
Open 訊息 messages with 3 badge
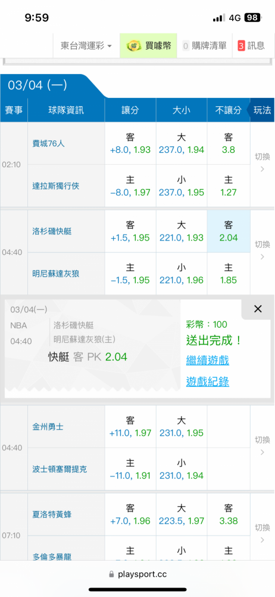pos(251,46)
